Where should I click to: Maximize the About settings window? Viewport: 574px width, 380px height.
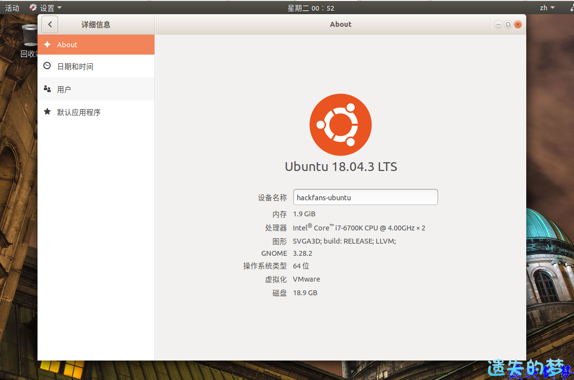coord(508,24)
